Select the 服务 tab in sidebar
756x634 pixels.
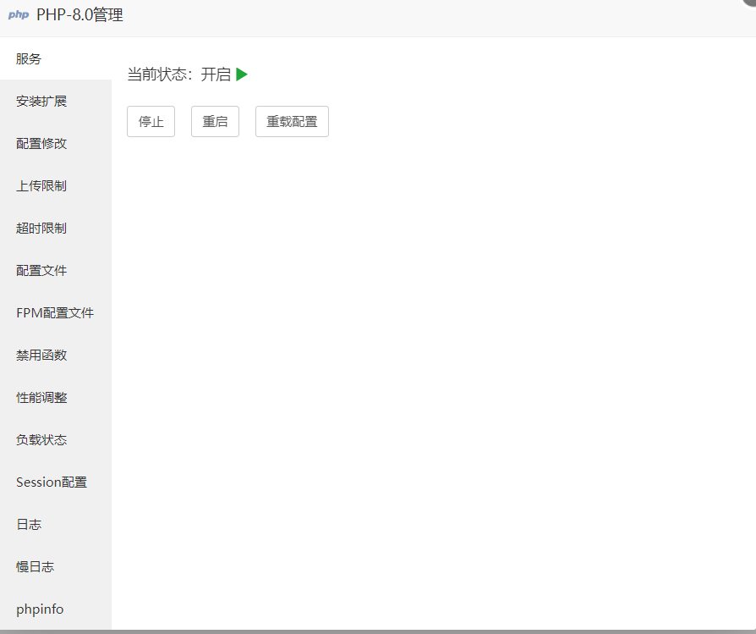pos(56,59)
